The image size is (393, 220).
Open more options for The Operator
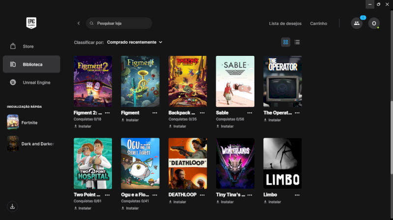point(297,113)
